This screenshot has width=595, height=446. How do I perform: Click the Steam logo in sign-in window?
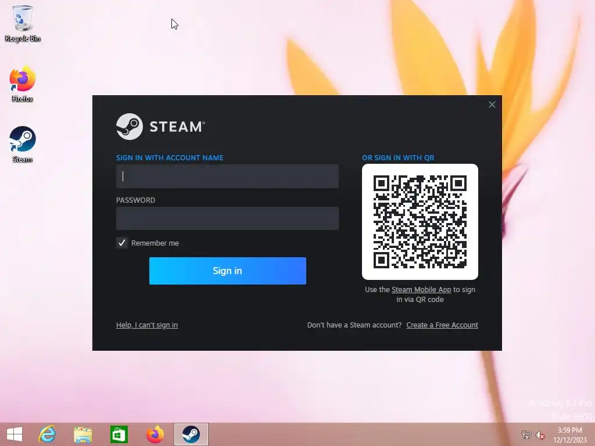pos(160,126)
